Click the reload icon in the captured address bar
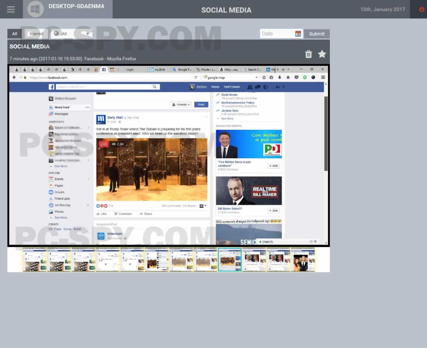The image size is (427, 348). [196, 77]
